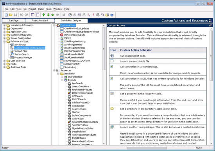Select the SetARPINSTALLOCATION custom action in Custom Actions list
This screenshot has height=151, width=215.
[77, 60]
